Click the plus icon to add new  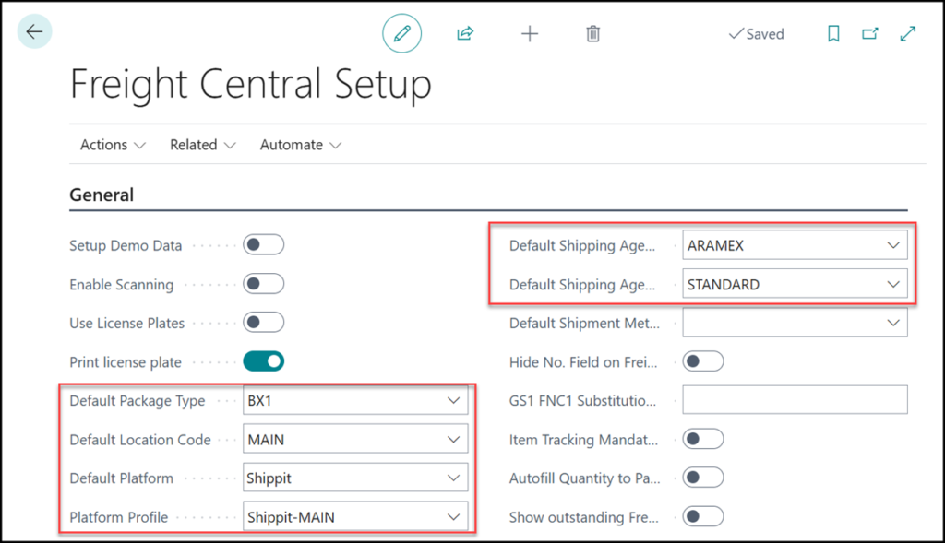530,34
